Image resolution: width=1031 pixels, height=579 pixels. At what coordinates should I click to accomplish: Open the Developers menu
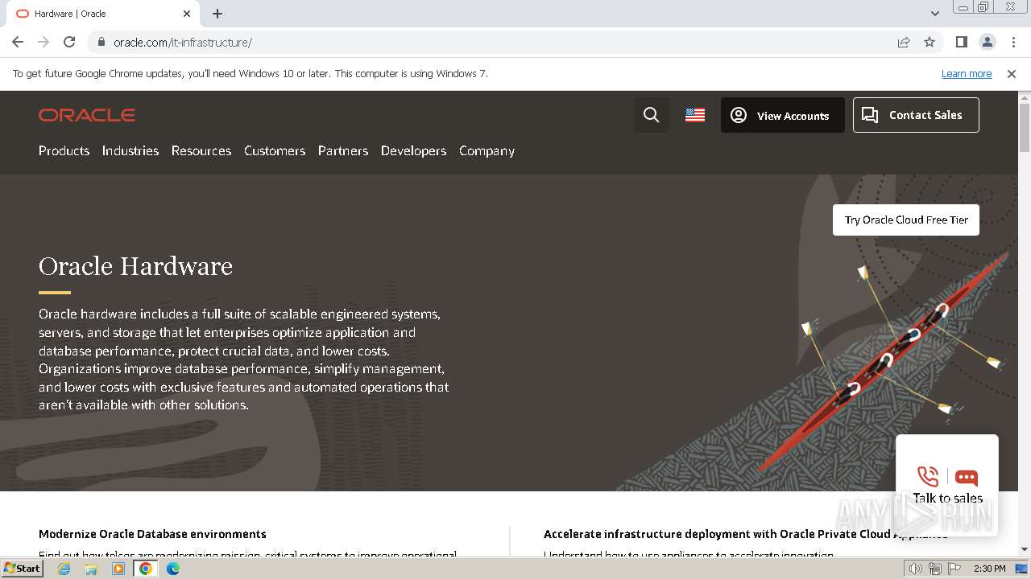tap(413, 150)
